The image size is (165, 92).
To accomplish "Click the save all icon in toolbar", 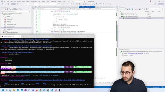I will coord(15,4).
